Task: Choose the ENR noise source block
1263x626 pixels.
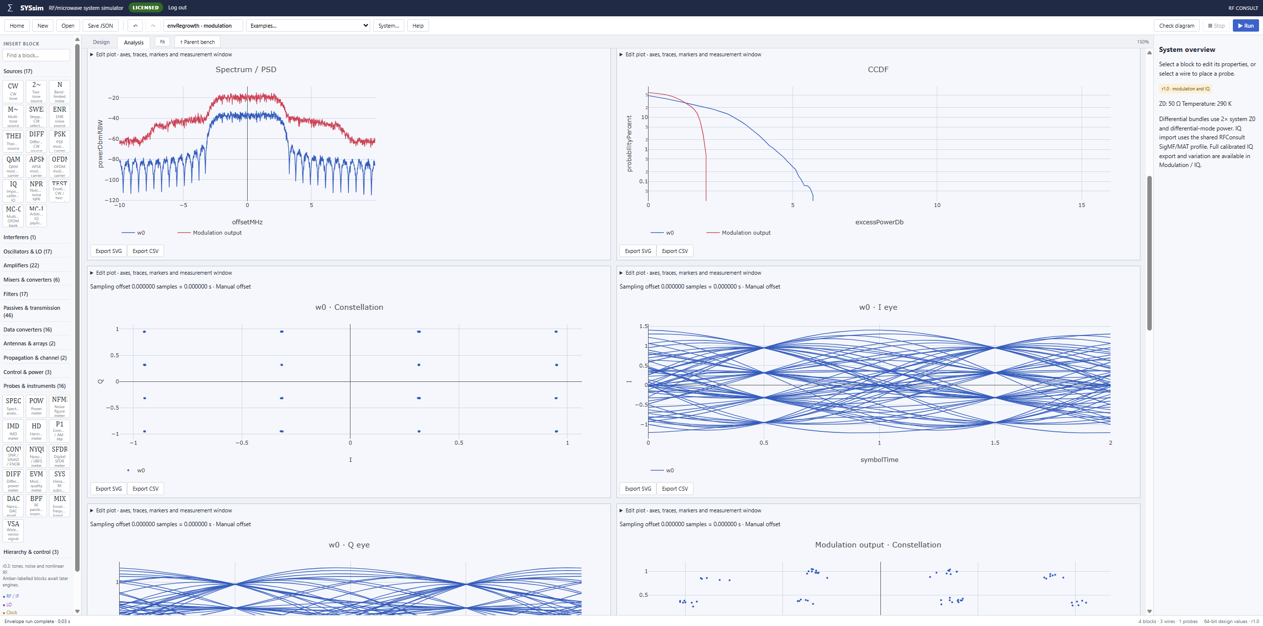Action: [x=60, y=116]
